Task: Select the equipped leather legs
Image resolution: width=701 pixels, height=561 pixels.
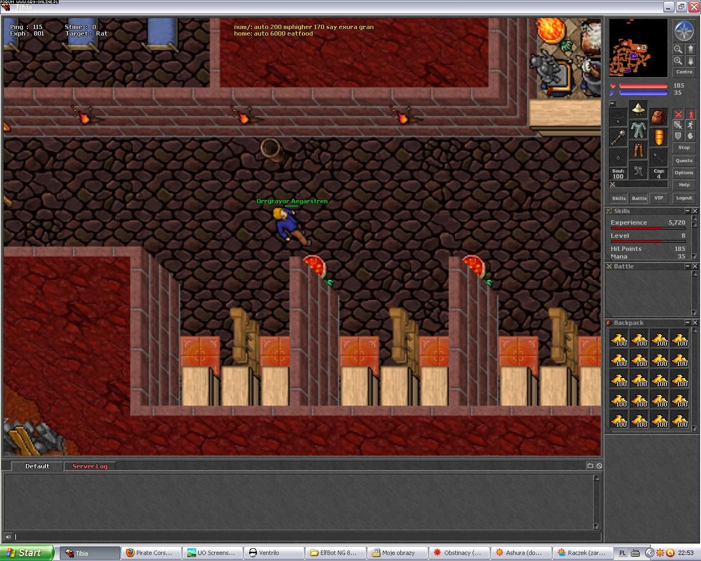Action: (x=639, y=150)
